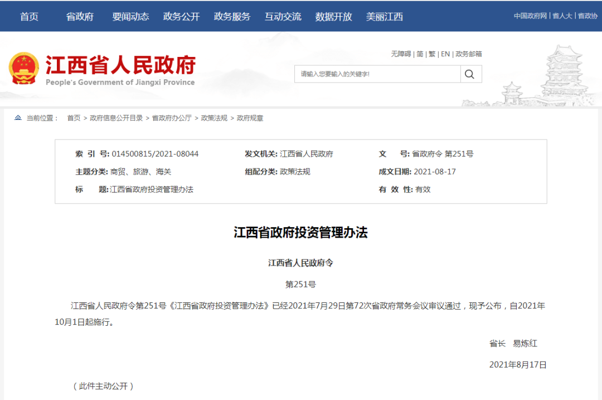Open the 政务服务 navigation menu

232,16
